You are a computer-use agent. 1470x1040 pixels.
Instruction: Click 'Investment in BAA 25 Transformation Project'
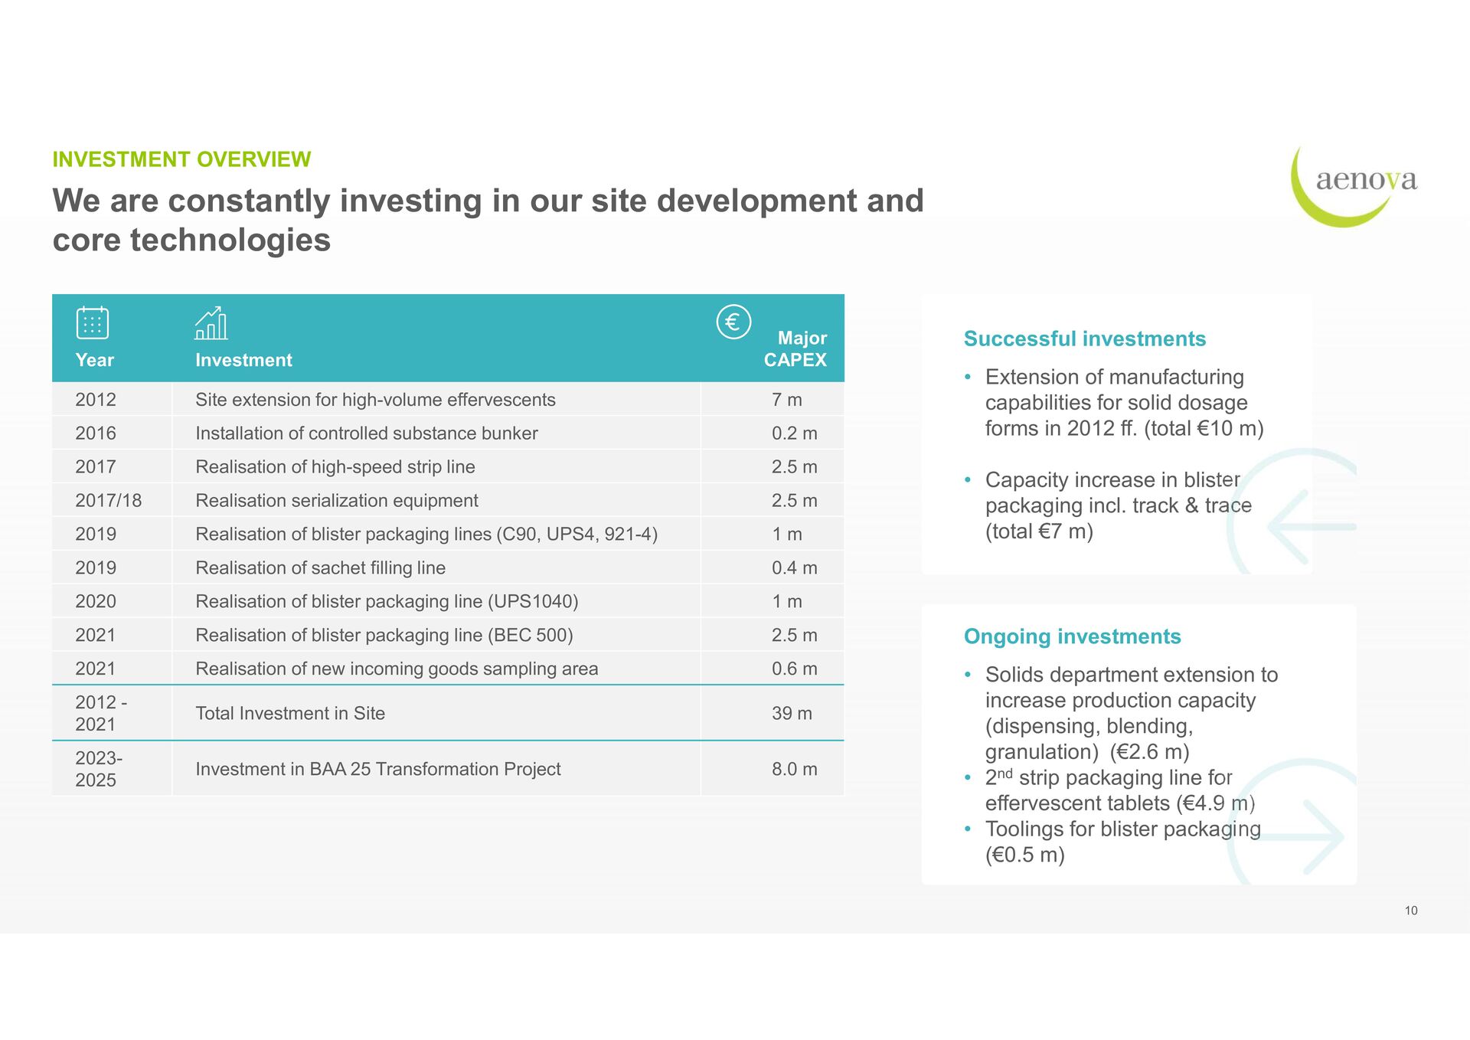point(378,770)
